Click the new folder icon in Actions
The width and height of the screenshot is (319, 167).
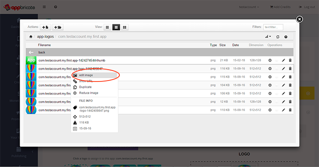pos(58,27)
